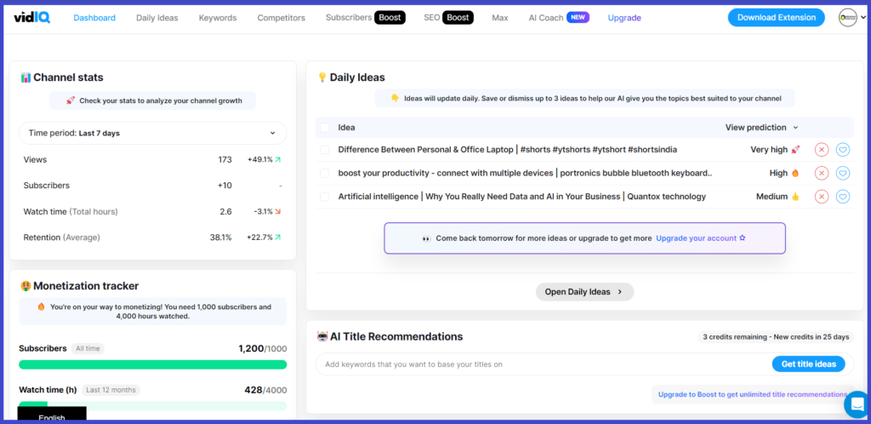Click the Subscribers progress bar
This screenshot has width=871, height=424.
153,364
